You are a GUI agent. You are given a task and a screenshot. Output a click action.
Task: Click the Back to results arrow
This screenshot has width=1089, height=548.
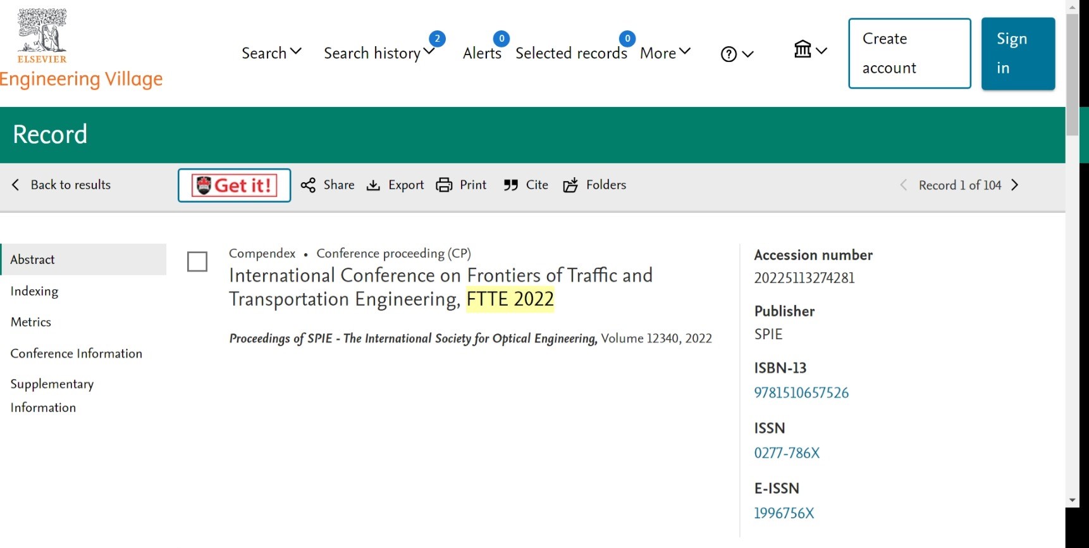[x=16, y=185]
